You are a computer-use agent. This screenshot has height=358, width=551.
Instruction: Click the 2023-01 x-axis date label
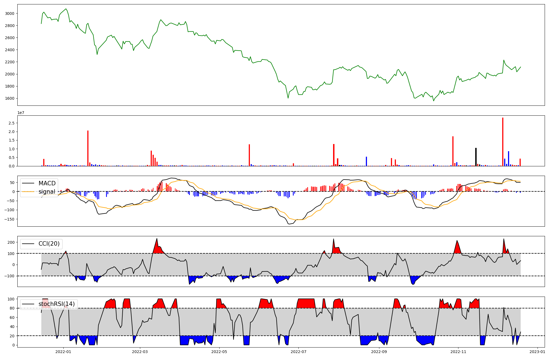click(538, 352)
